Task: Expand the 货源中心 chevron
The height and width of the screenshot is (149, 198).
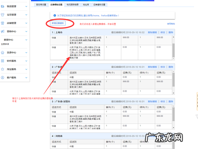Action: (26, 53)
